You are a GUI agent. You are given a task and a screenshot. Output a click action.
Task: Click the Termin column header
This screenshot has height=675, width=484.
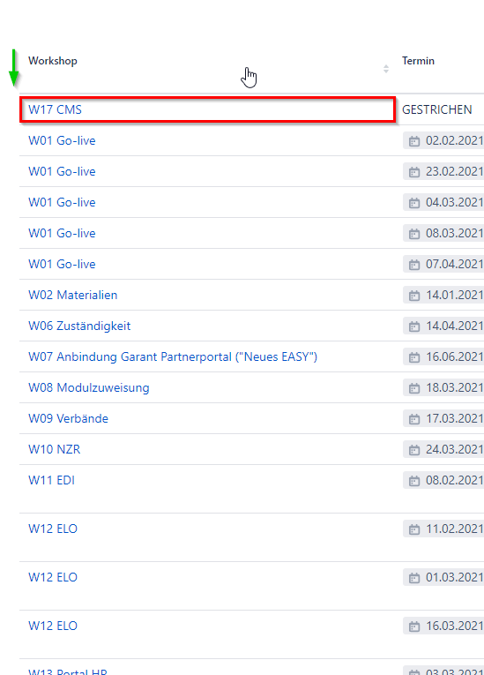[418, 61]
